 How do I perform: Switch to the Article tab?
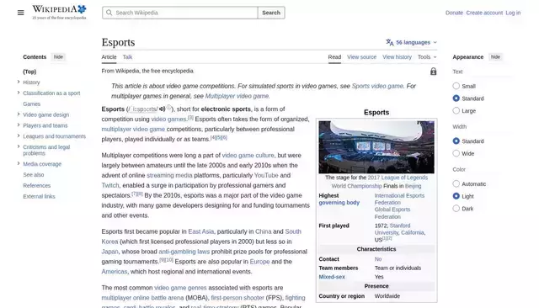pyautogui.click(x=109, y=57)
